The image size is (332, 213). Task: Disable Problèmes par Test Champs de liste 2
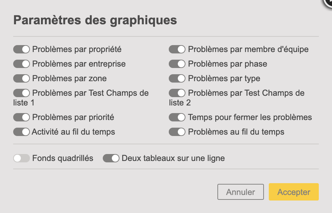177,93
